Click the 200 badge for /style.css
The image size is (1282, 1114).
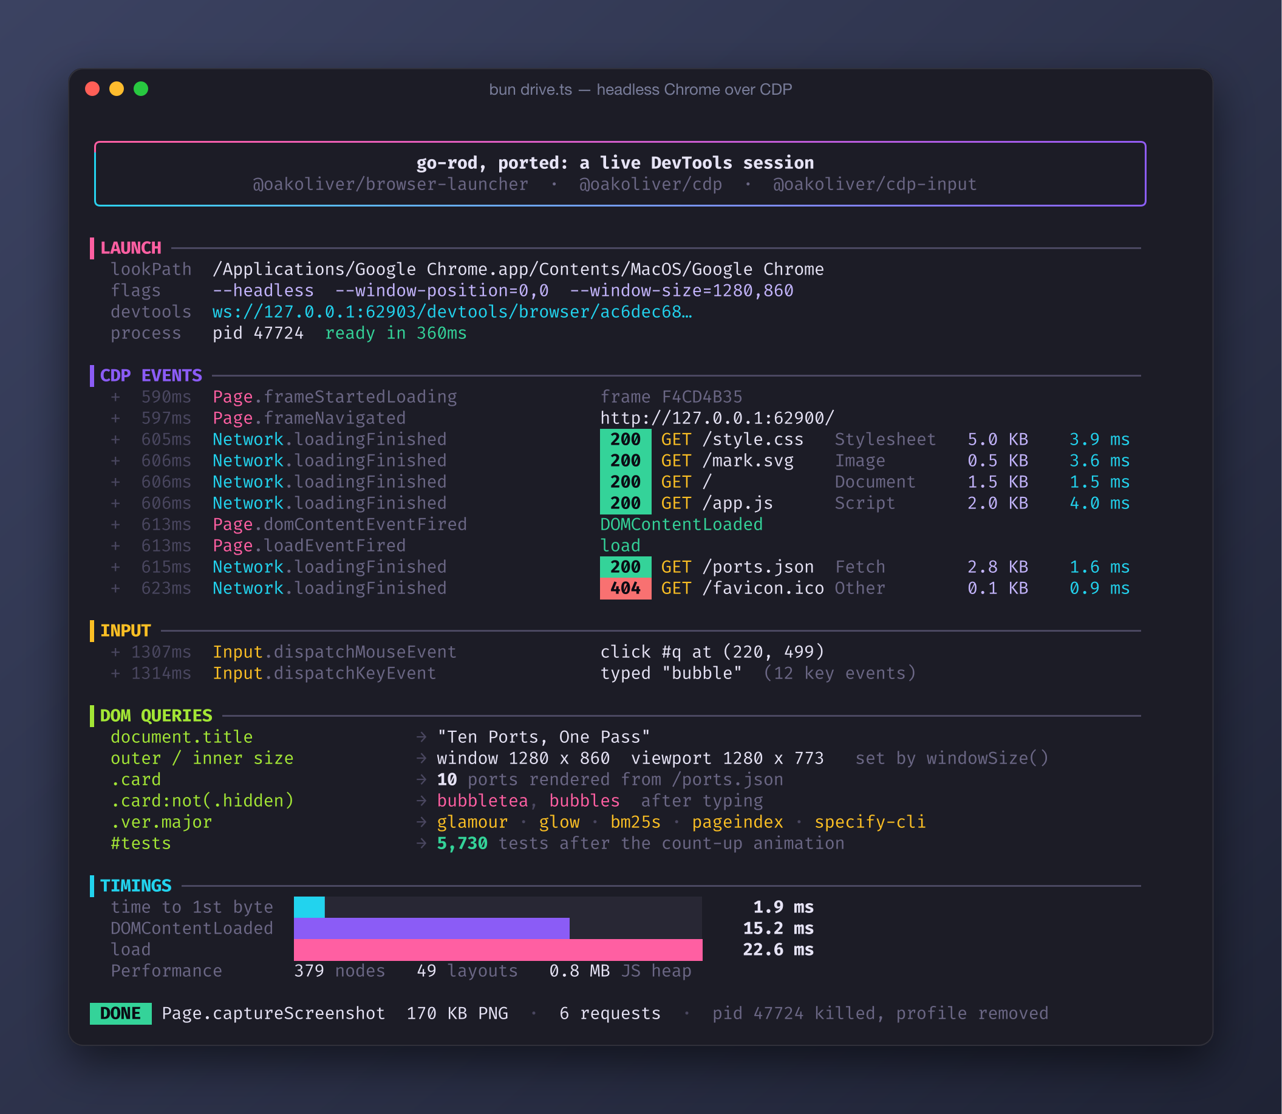[625, 440]
